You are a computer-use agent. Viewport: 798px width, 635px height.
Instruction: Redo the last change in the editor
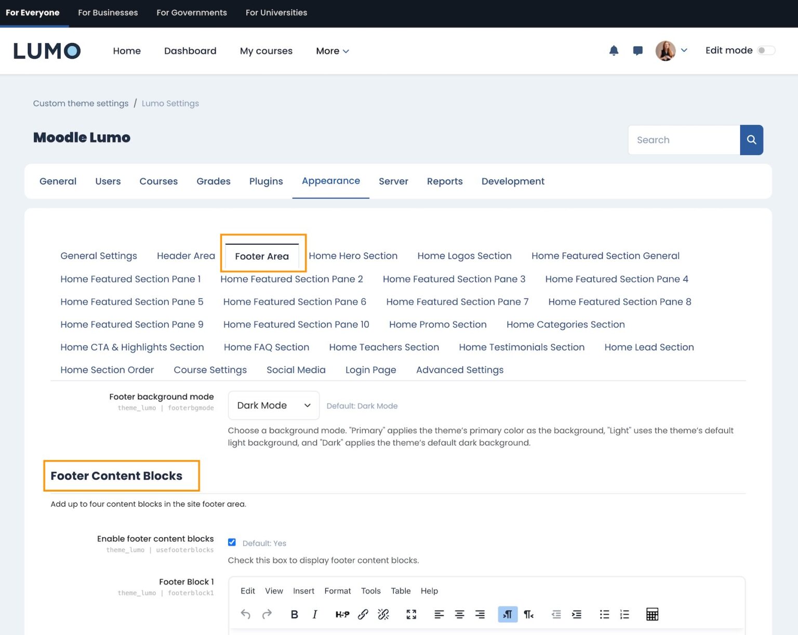click(267, 614)
